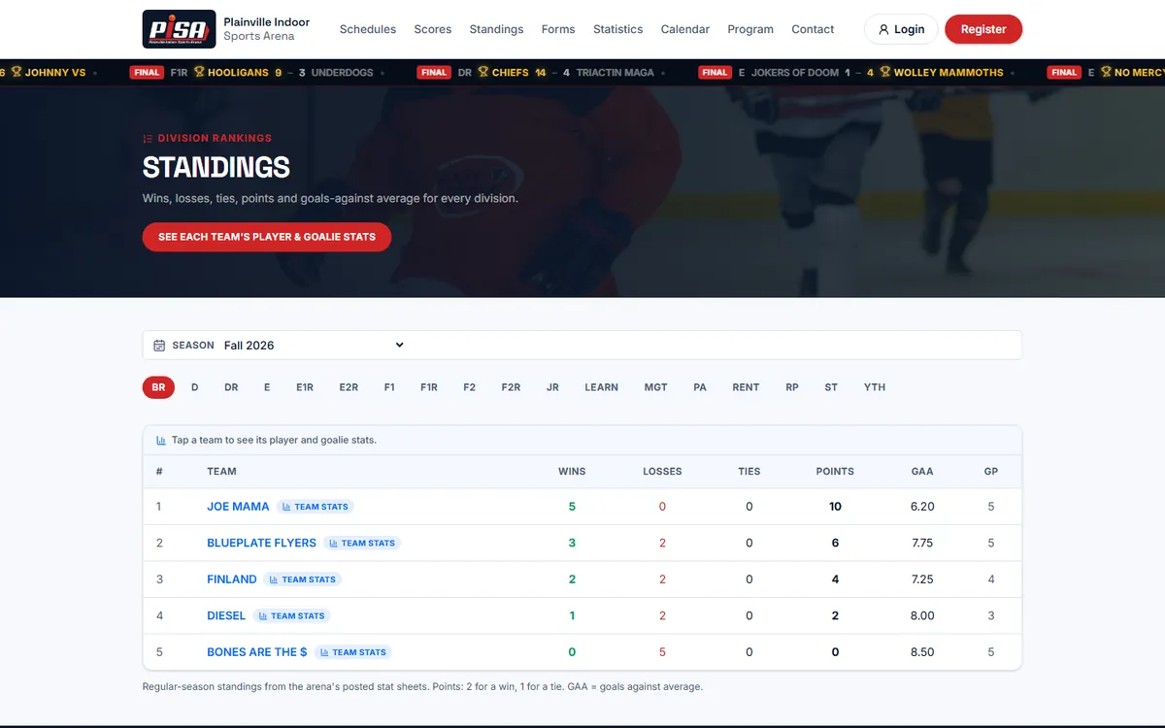
Task: Go to the Scores page
Action: (433, 29)
